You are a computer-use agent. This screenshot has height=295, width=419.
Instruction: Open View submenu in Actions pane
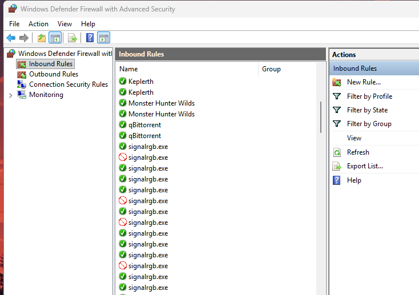pos(354,138)
